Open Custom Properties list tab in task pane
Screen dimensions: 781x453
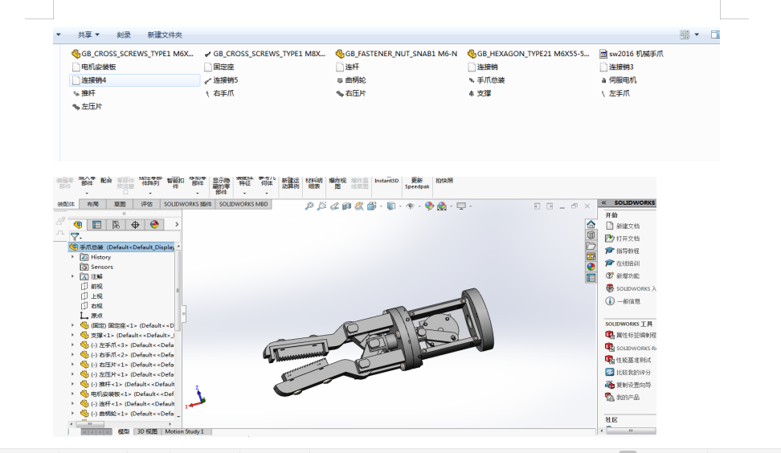coord(591,278)
